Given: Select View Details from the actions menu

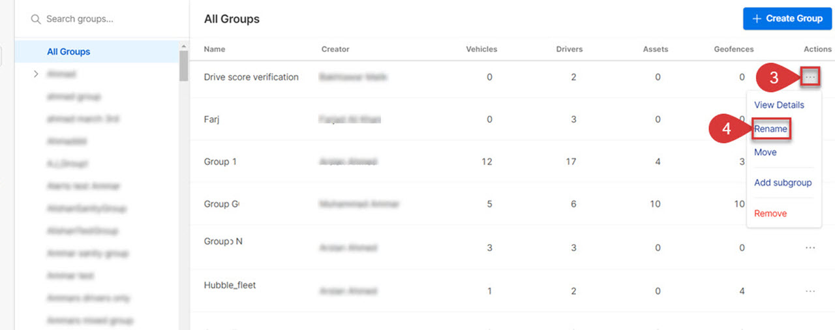Looking at the screenshot, I should click(779, 105).
